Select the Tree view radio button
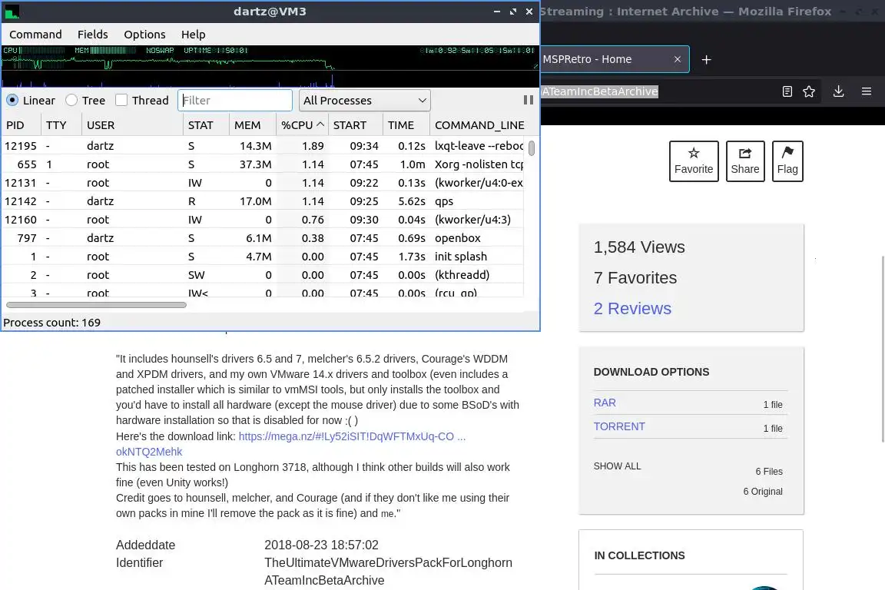The image size is (885, 590). (x=71, y=101)
